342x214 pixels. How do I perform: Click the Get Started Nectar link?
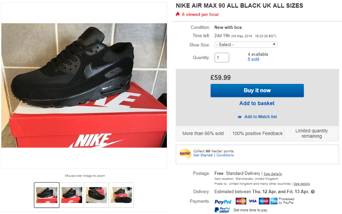pyautogui.click(x=203, y=155)
